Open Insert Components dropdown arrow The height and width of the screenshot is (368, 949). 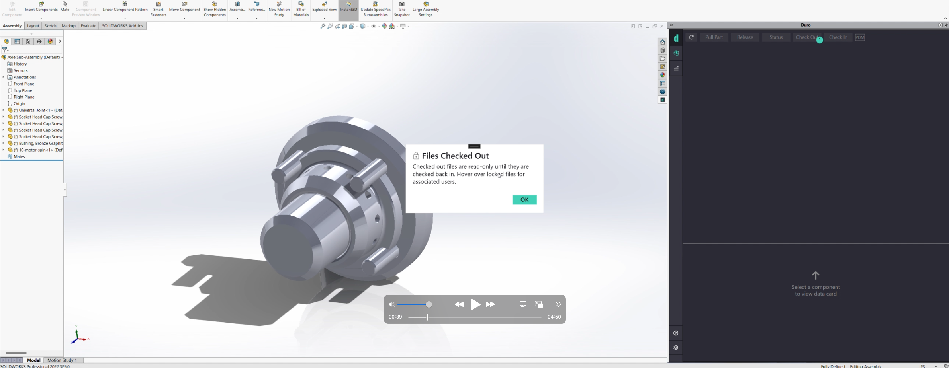click(41, 18)
